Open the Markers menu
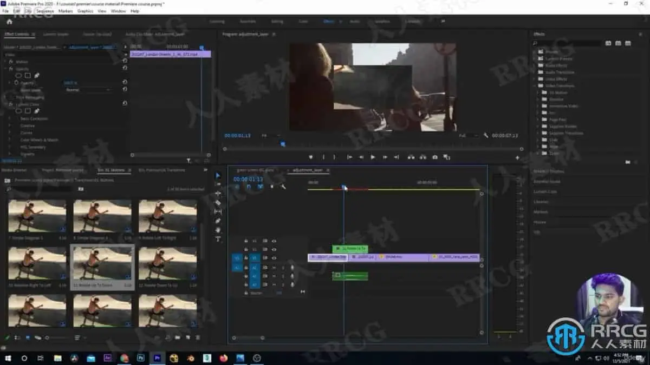This screenshot has width=650, height=365. [x=66, y=11]
